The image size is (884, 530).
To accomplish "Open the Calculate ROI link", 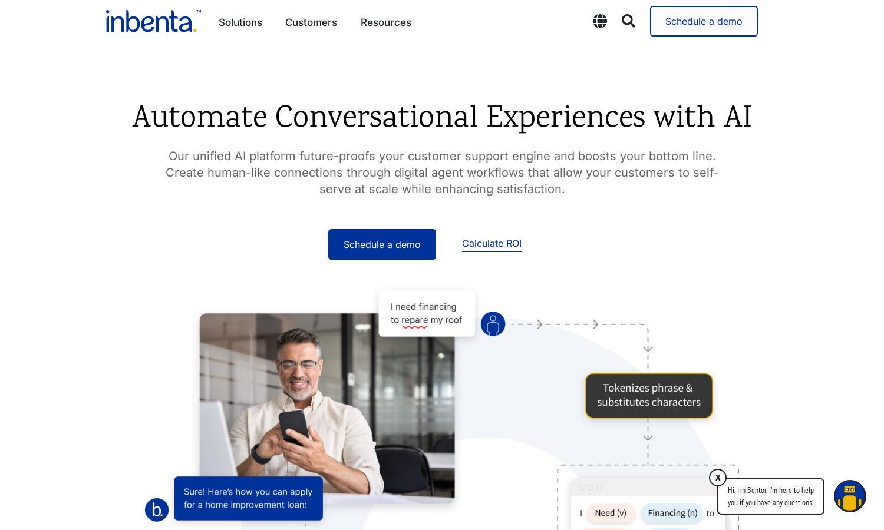I will [492, 244].
